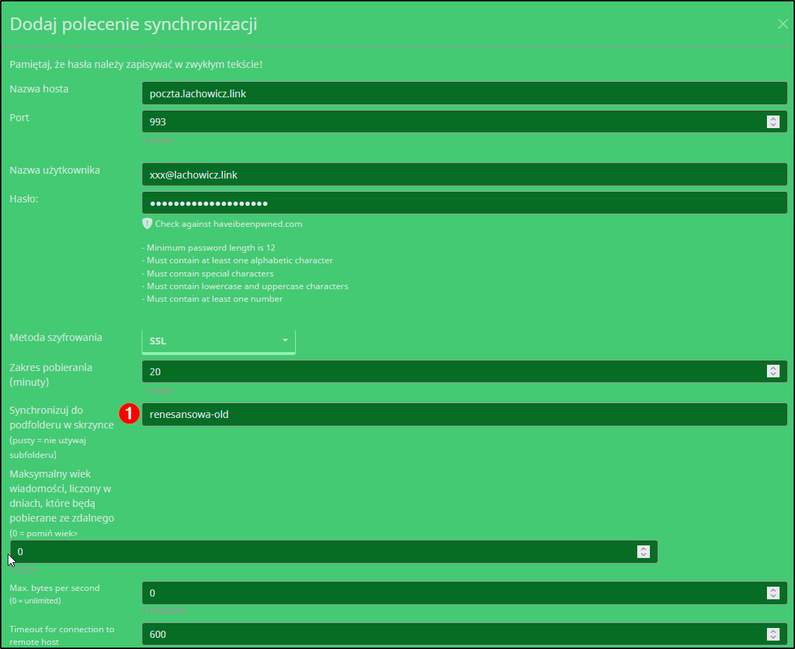Click the Zakres pobierania field with 20
The width and height of the screenshot is (795, 649).
pos(449,372)
